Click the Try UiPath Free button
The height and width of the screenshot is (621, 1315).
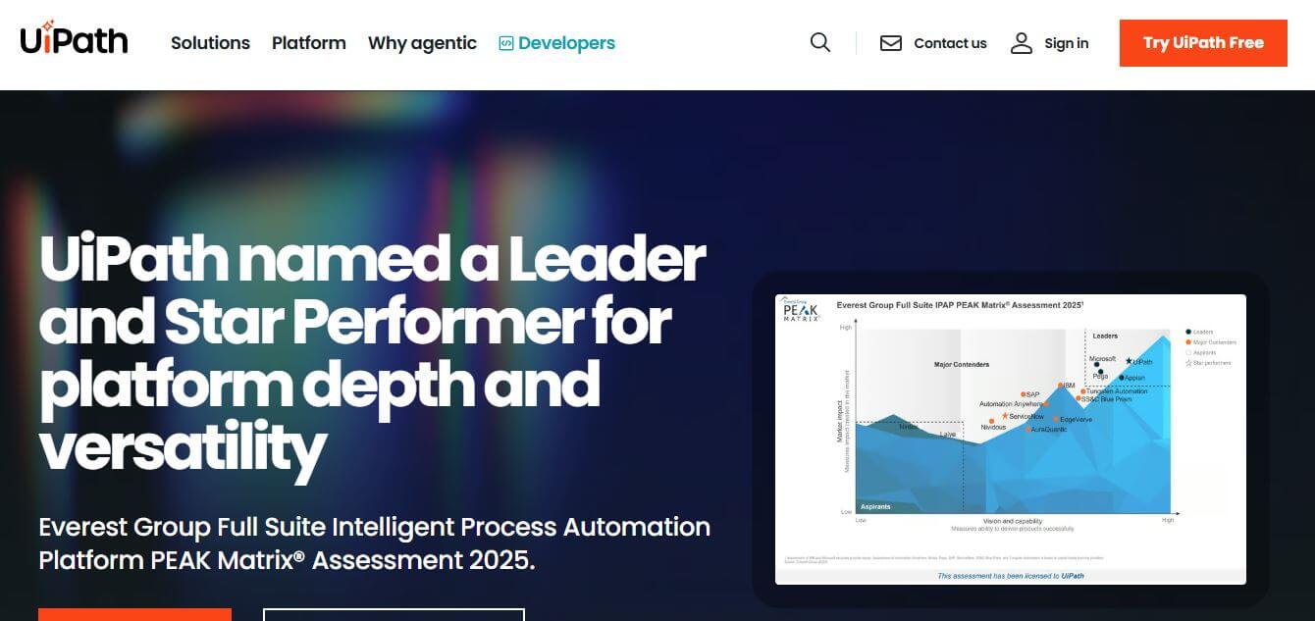pos(1203,42)
